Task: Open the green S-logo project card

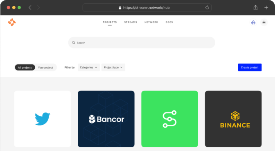Action: (169, 119)
